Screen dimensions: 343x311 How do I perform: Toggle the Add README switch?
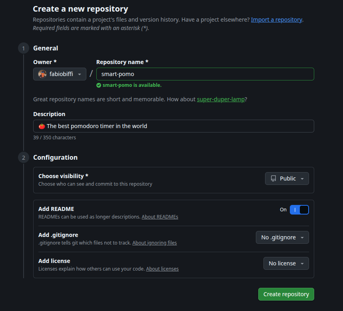click(299, 210)
